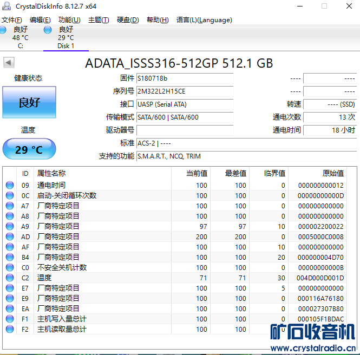This screenshot has width=360, height=355.
Task: Click the CrystalDiskInfo app icon in title bar
Action: pos(6,6)
